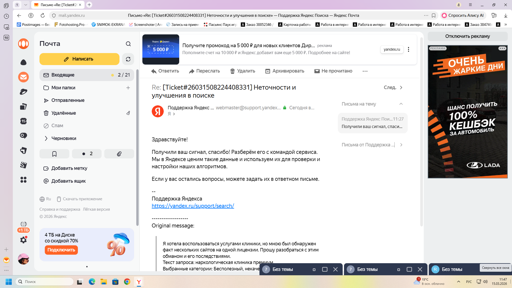Clean Deleted folder with the broom icon
Viewport: 512px width, 288px height.
128,113
